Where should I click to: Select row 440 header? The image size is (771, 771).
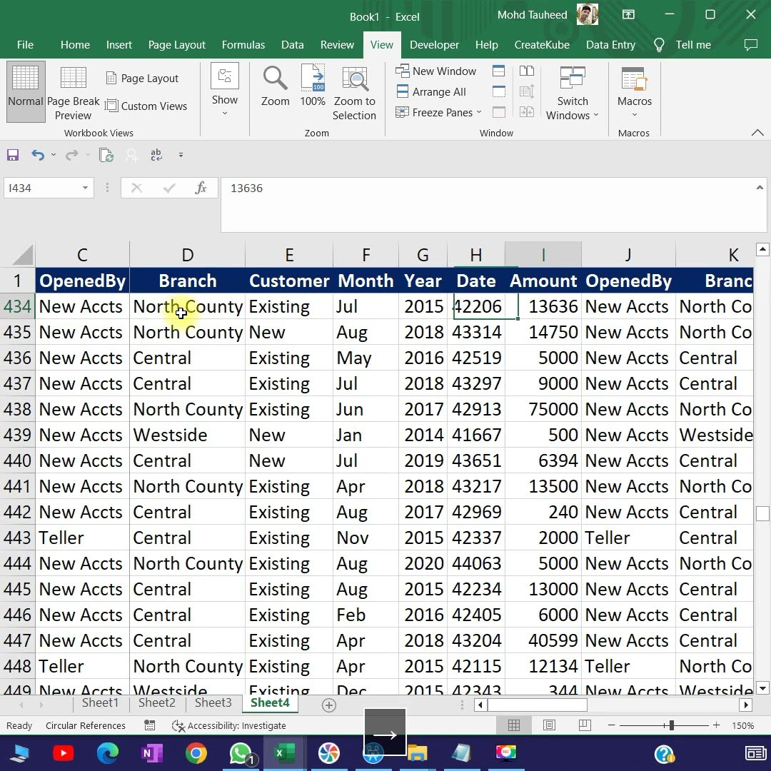[x=17, y=460]
